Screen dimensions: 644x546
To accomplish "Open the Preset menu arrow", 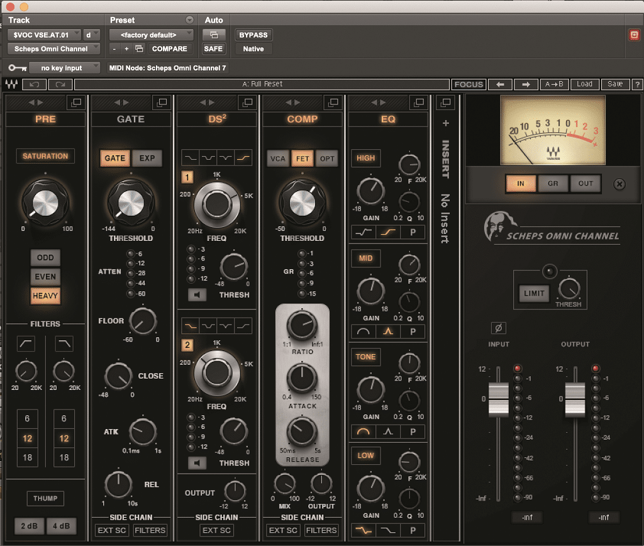I will [x=189, y=20].
